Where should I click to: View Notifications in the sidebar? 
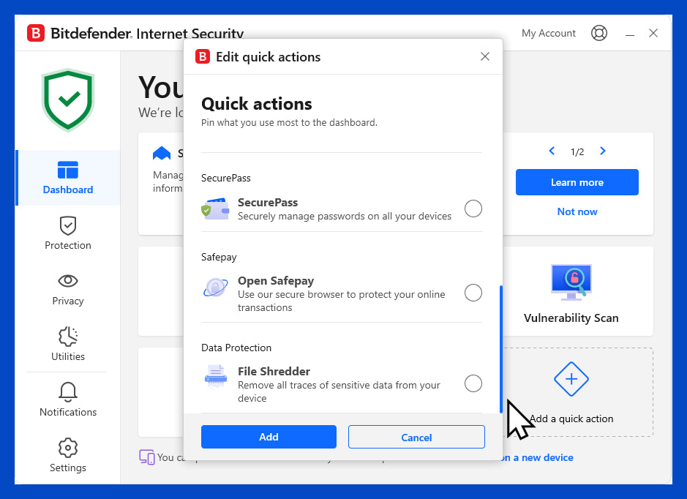(x=68, y=399)
